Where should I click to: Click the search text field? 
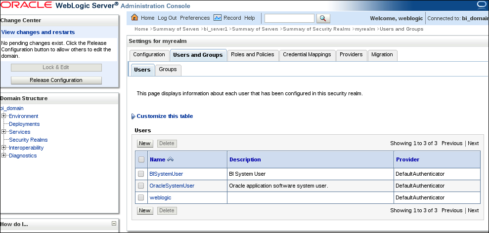(x=289, y=18)
